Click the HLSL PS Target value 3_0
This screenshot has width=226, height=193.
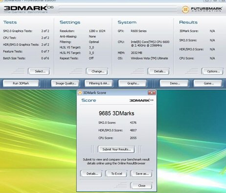[91, 53]
